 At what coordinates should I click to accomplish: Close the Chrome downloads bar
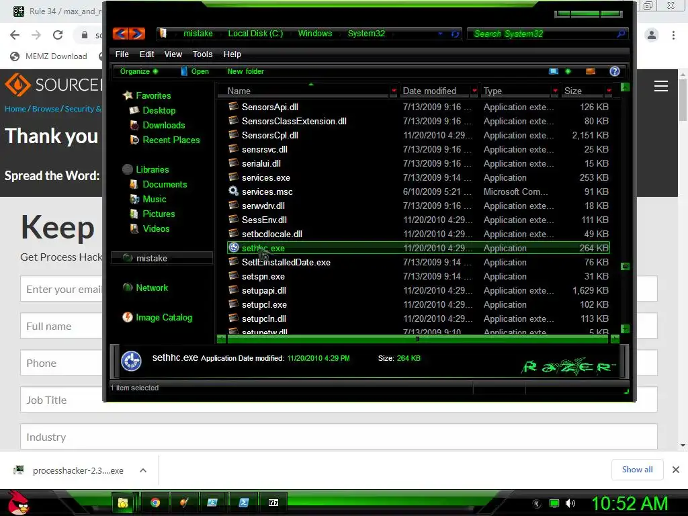(x=676, y=470)
